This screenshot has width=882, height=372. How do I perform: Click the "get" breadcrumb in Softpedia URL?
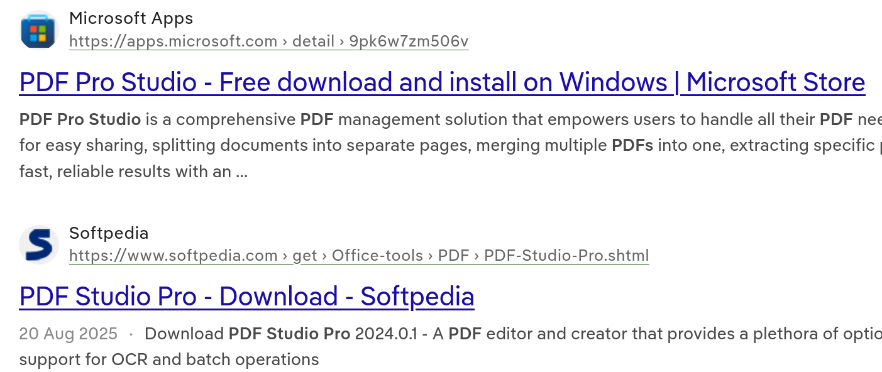pyautogui.click(x=305, y=256)
